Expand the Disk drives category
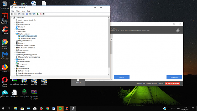The image size is (197, 111). click(14, 32)
